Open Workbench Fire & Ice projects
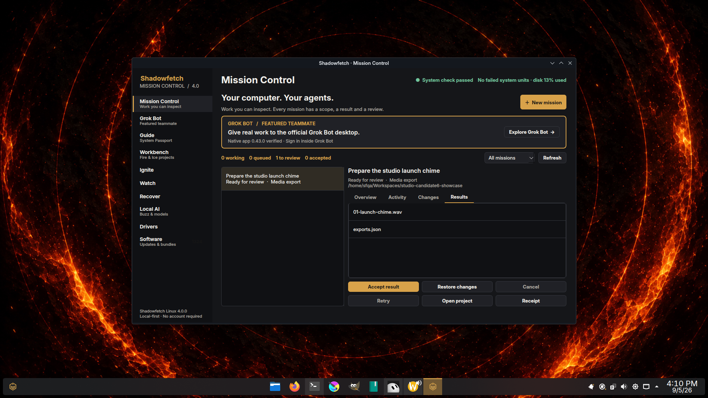This screenshot has height=398, width=708. click(x=173, y=155)
